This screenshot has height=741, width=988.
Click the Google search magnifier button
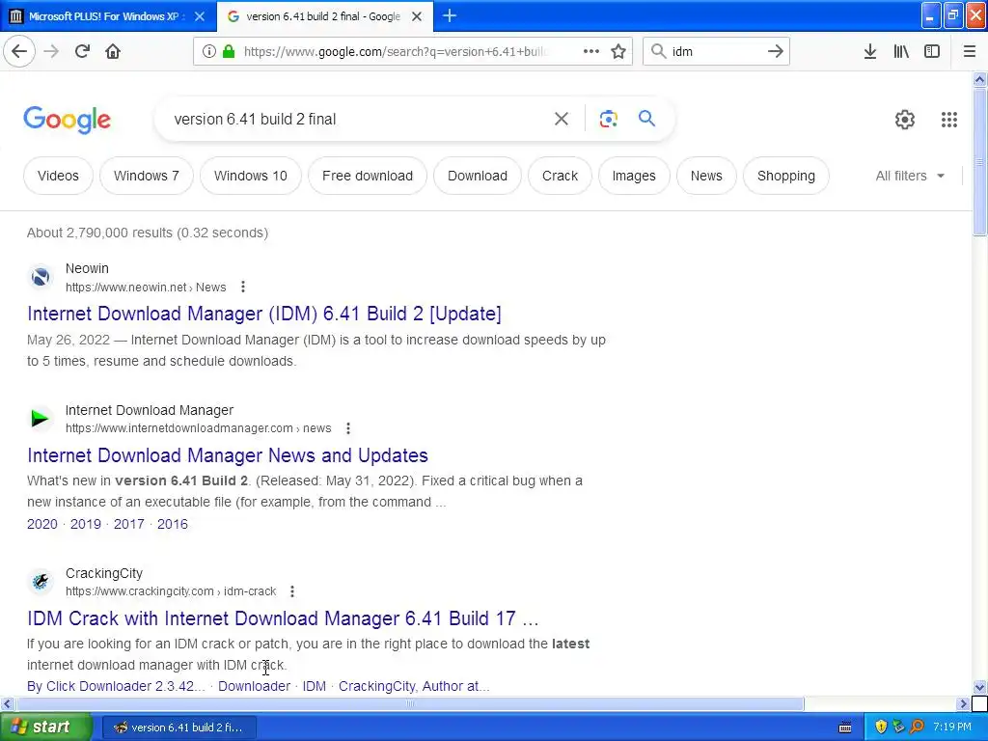pos(646,118)
